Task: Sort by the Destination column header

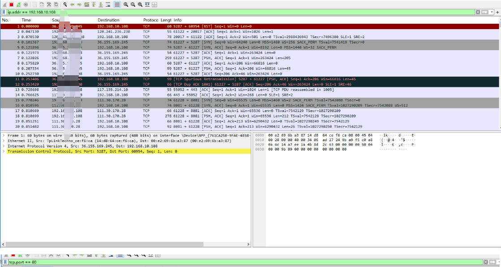Action: (119, 20)
